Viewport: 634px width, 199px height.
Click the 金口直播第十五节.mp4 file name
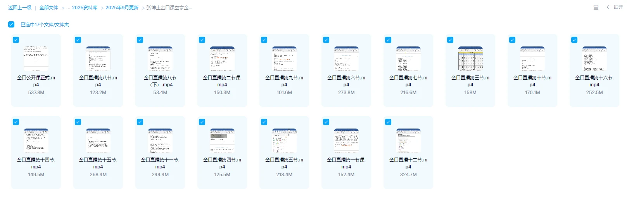98,163
